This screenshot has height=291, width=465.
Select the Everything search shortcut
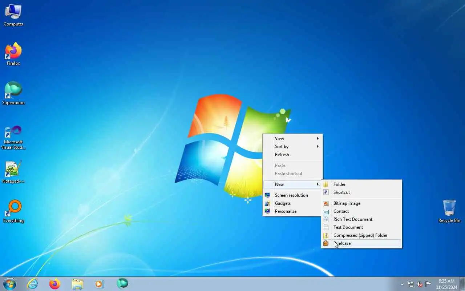point(13,211)
